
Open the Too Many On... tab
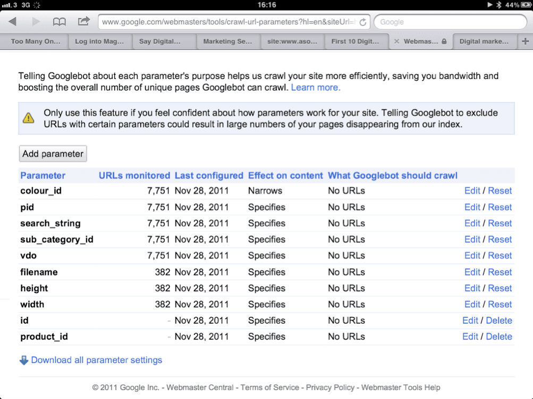tap(36, 41)
